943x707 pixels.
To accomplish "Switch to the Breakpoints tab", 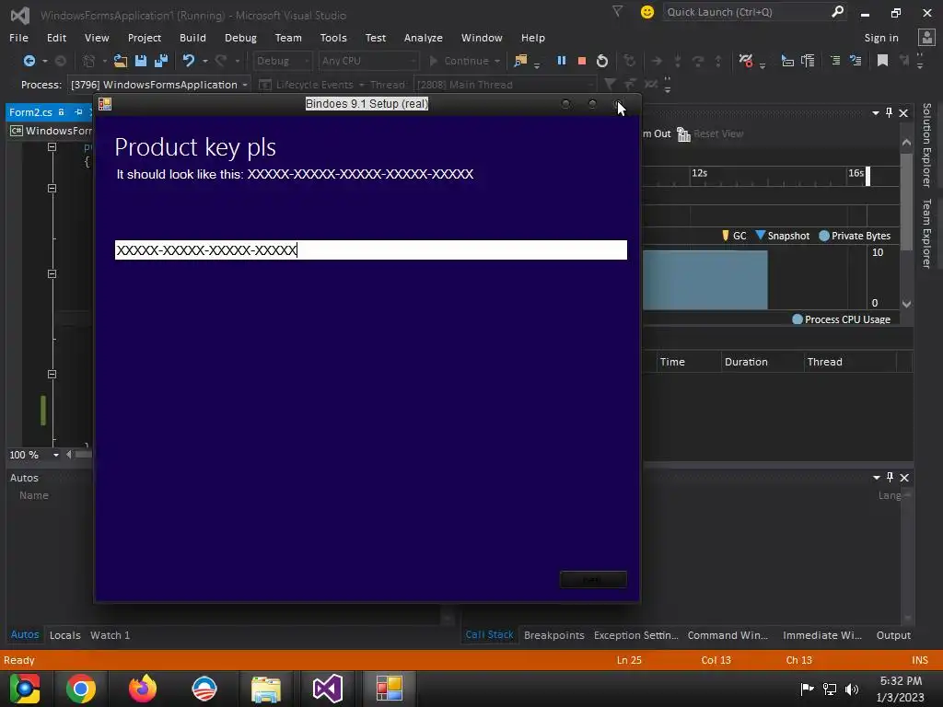I will click(553, 635).
